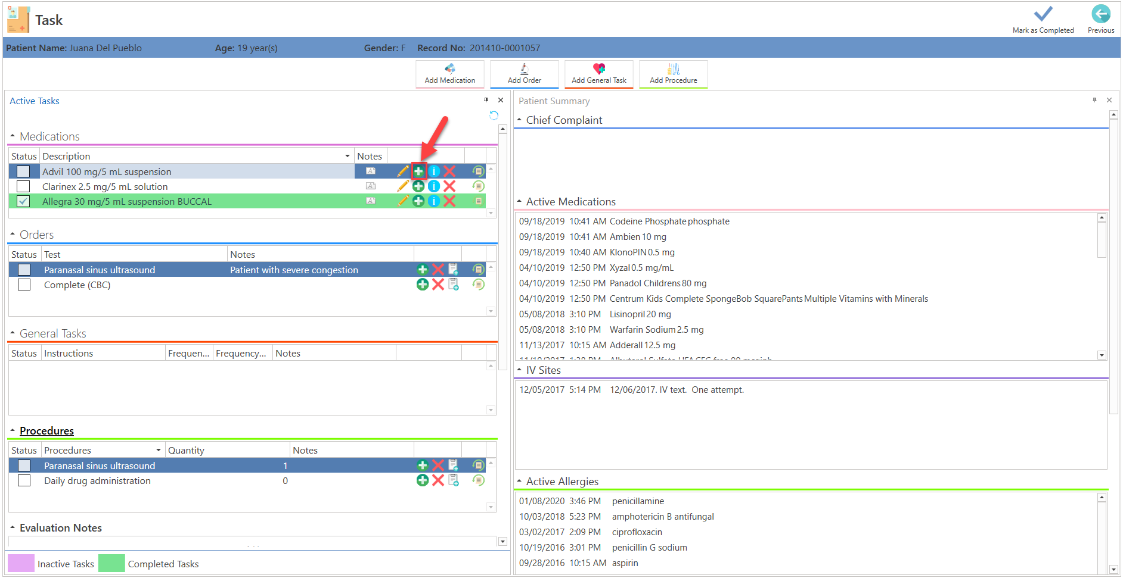This screenshot has width=1123, height=578.
Task: Open the notes icon for Advil row
Action: coord(371,171)
